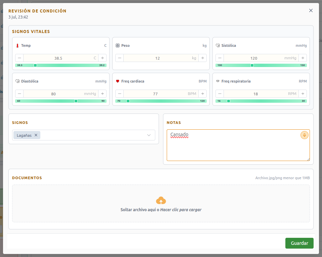
Task: Click the Sistólica input showing 120
Action: pyautogui.click(x=261, y=58)
